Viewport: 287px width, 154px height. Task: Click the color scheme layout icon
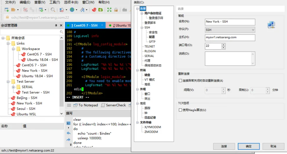click(62, 10)
